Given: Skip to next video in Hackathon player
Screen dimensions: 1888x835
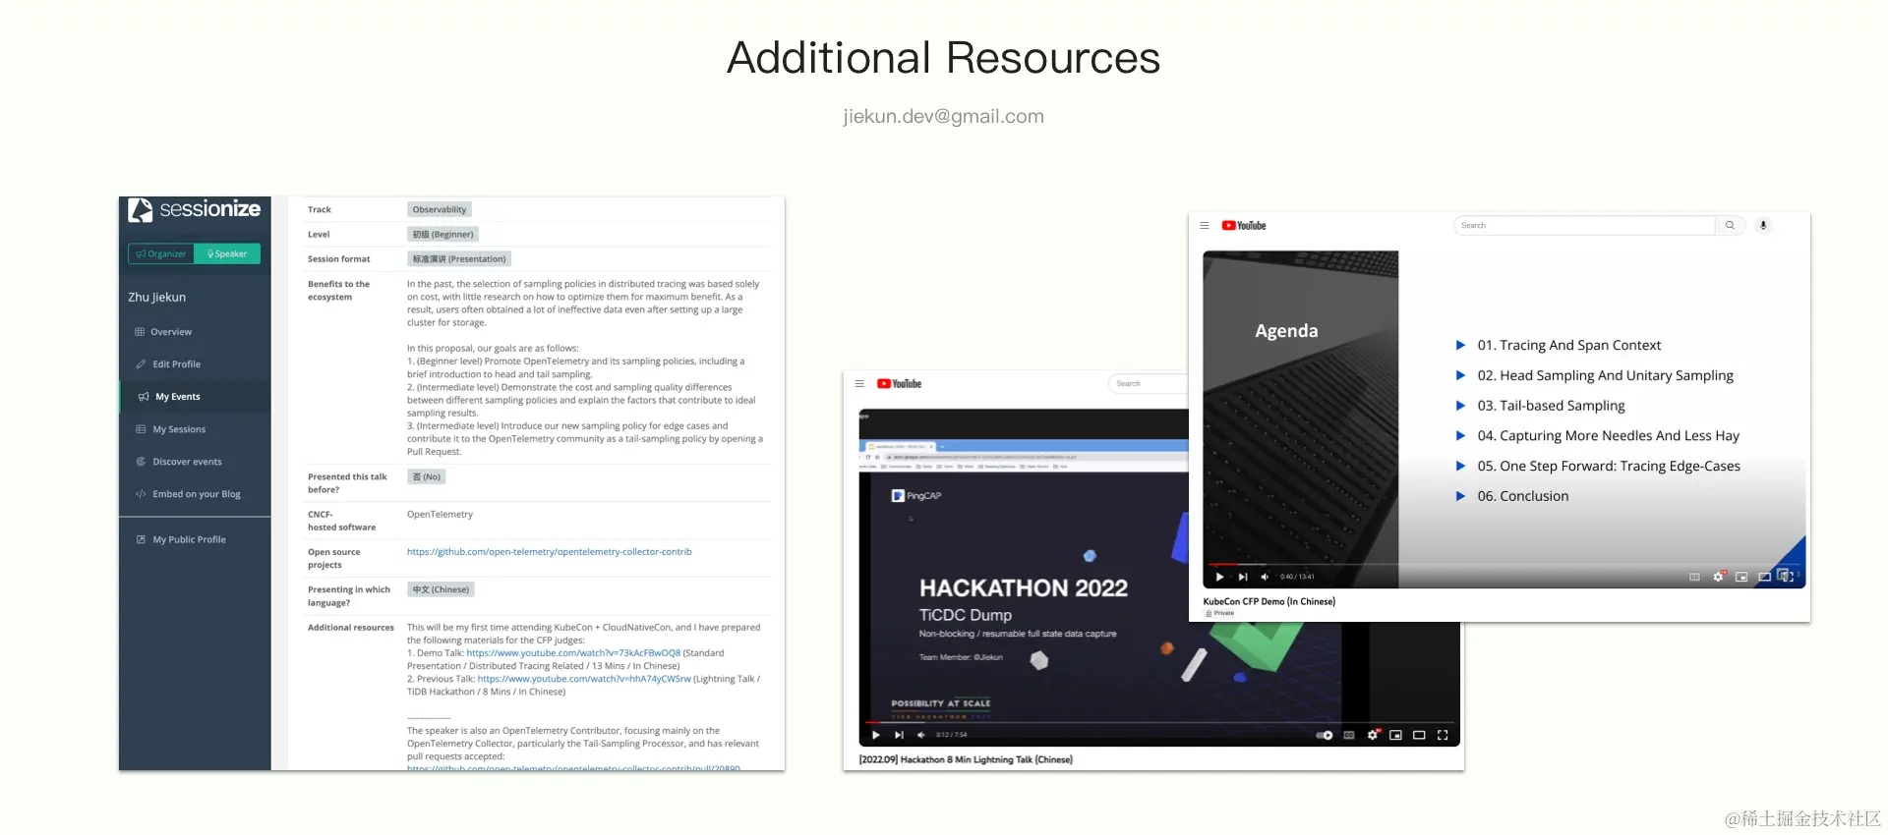Looking at the screenshot, I should pyautogui.click(x=899, y=735).
